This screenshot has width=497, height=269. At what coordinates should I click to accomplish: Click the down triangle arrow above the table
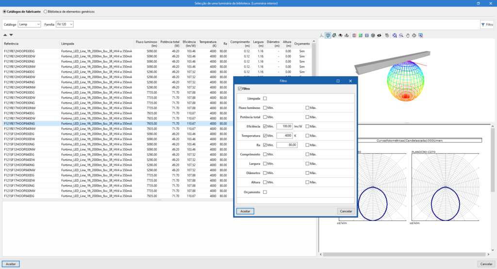coord(11,35)
